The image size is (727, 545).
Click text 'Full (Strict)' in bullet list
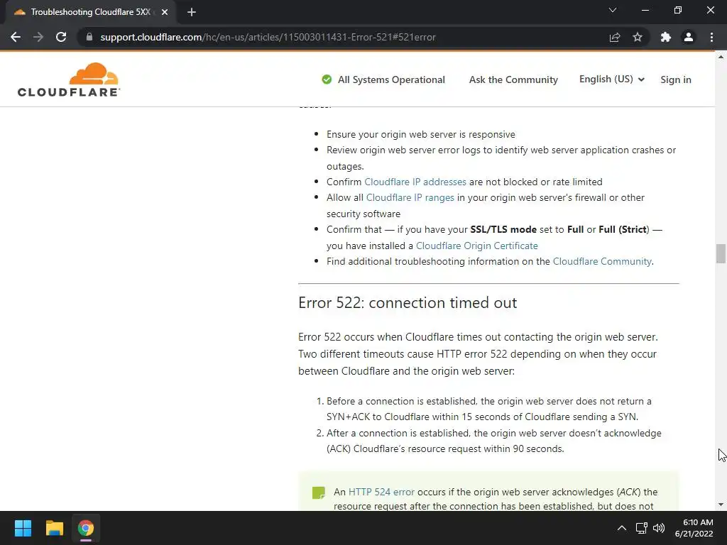[x=624, y=229]
